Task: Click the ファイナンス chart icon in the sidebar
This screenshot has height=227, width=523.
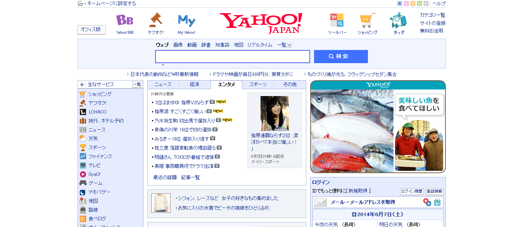Action: (x=83, y=156)
